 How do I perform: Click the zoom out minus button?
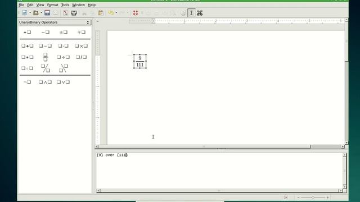click(299, 198)
